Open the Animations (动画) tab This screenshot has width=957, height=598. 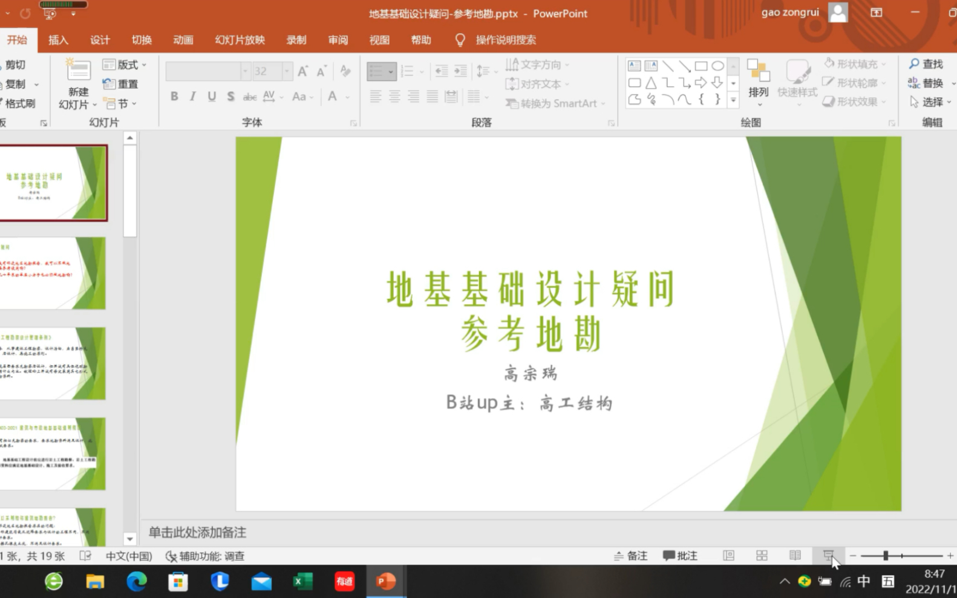click(183, 40)
